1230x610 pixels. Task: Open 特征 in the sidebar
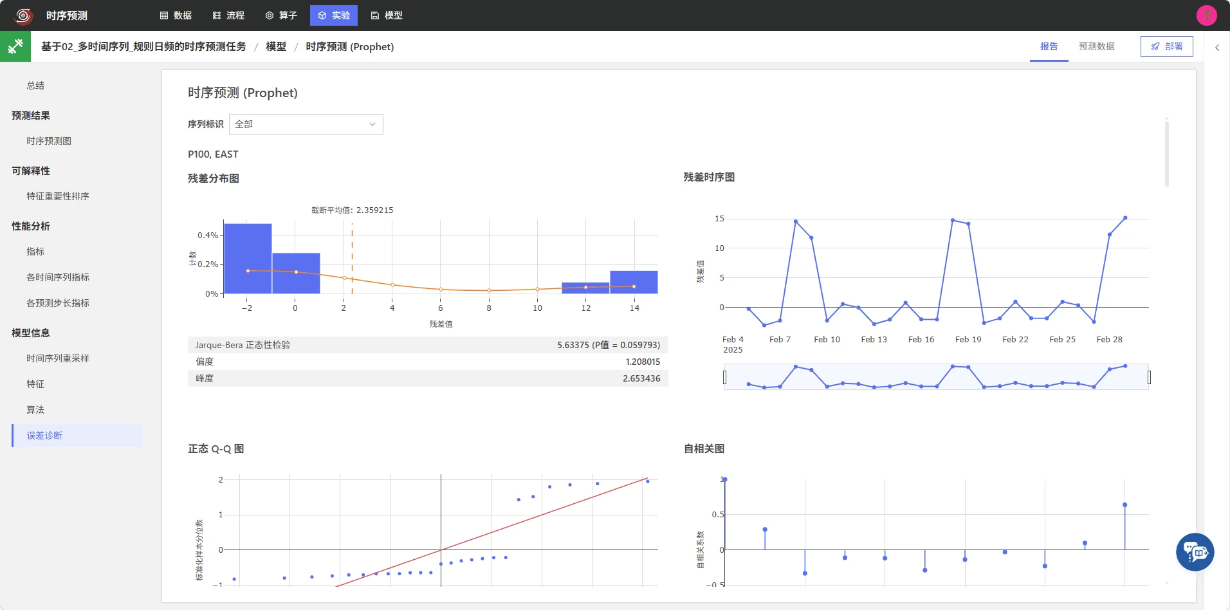35,384
